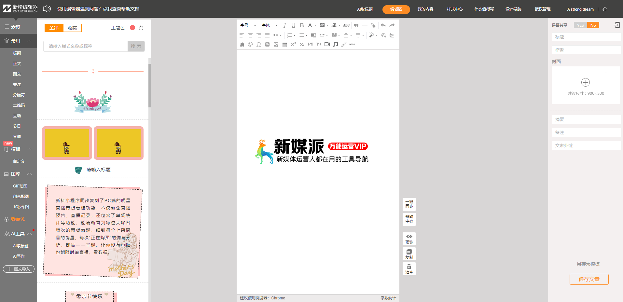Click 另存为模板 to save as template

coord(588,264)
